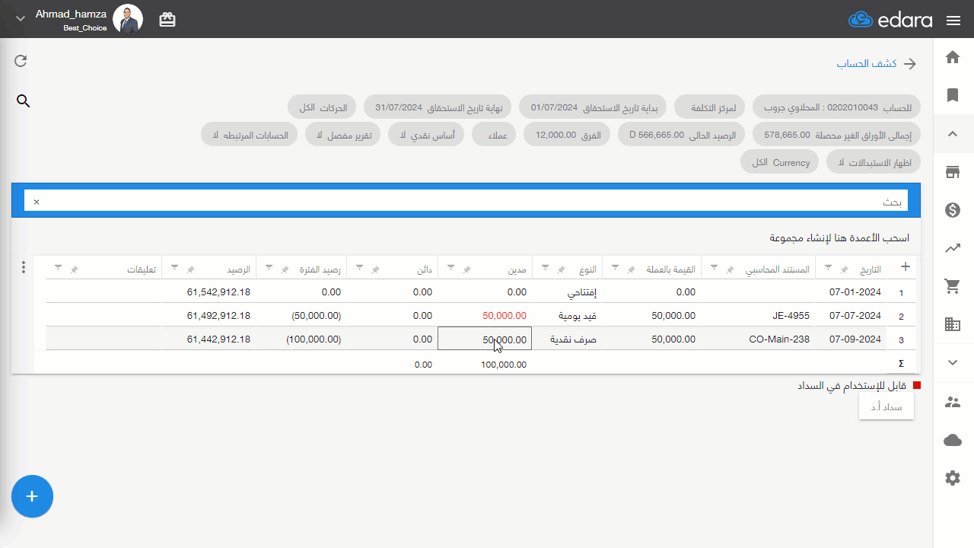Image resolution: width=974 pixels, height=548 pixels.
Task: Open the كشف الحساب title link
Action: click(867, 64)
